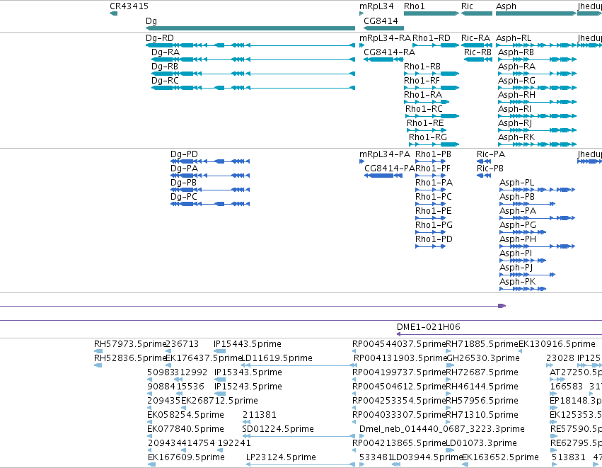This screenshot has height=468, width=602.
Task: Click the Asph-RG transcript label
Action: click(517, 81)
